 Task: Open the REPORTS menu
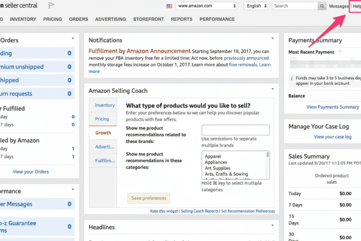(181, 19)
